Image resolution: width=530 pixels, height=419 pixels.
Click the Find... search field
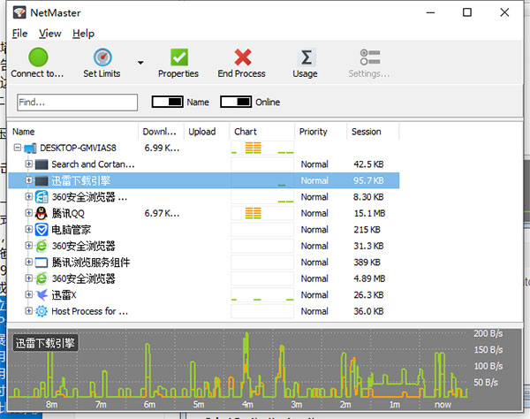click(77, 103)
